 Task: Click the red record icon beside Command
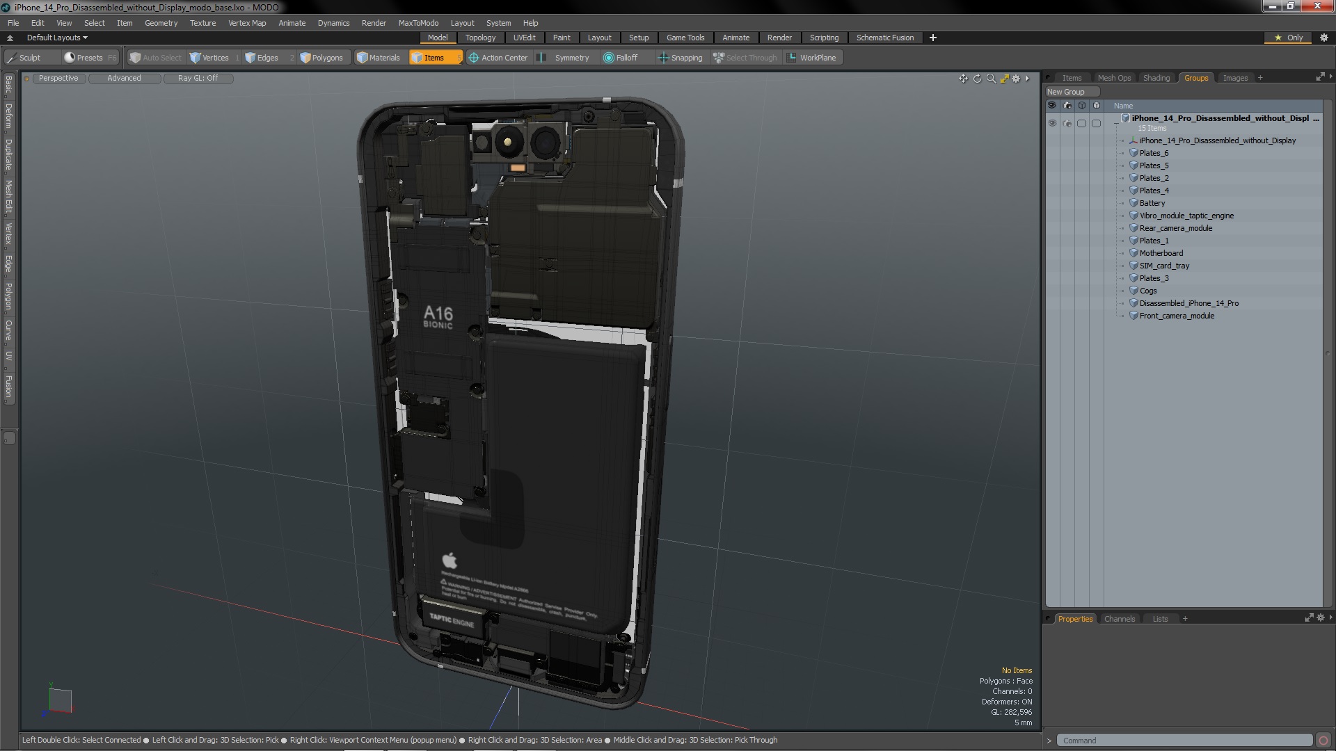click(x=1323, y=741)
